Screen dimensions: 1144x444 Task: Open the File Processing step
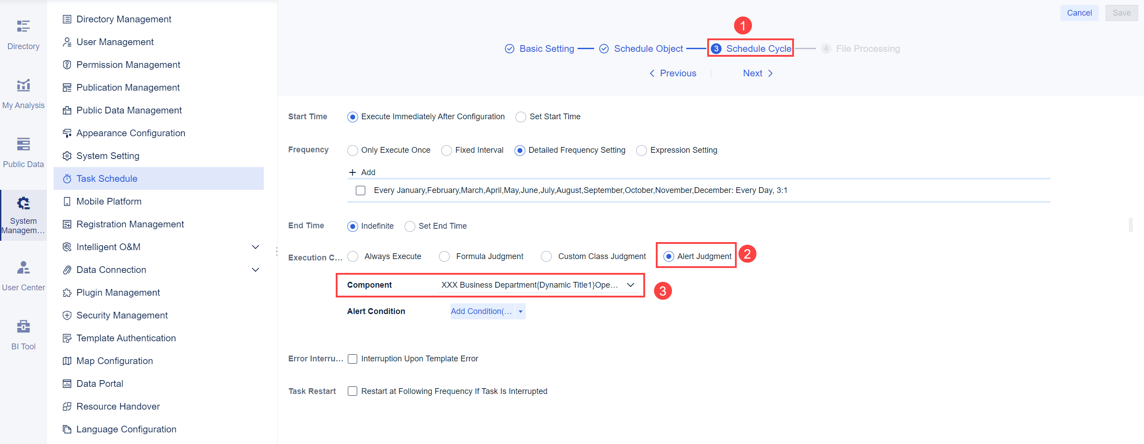pos(861,49)
